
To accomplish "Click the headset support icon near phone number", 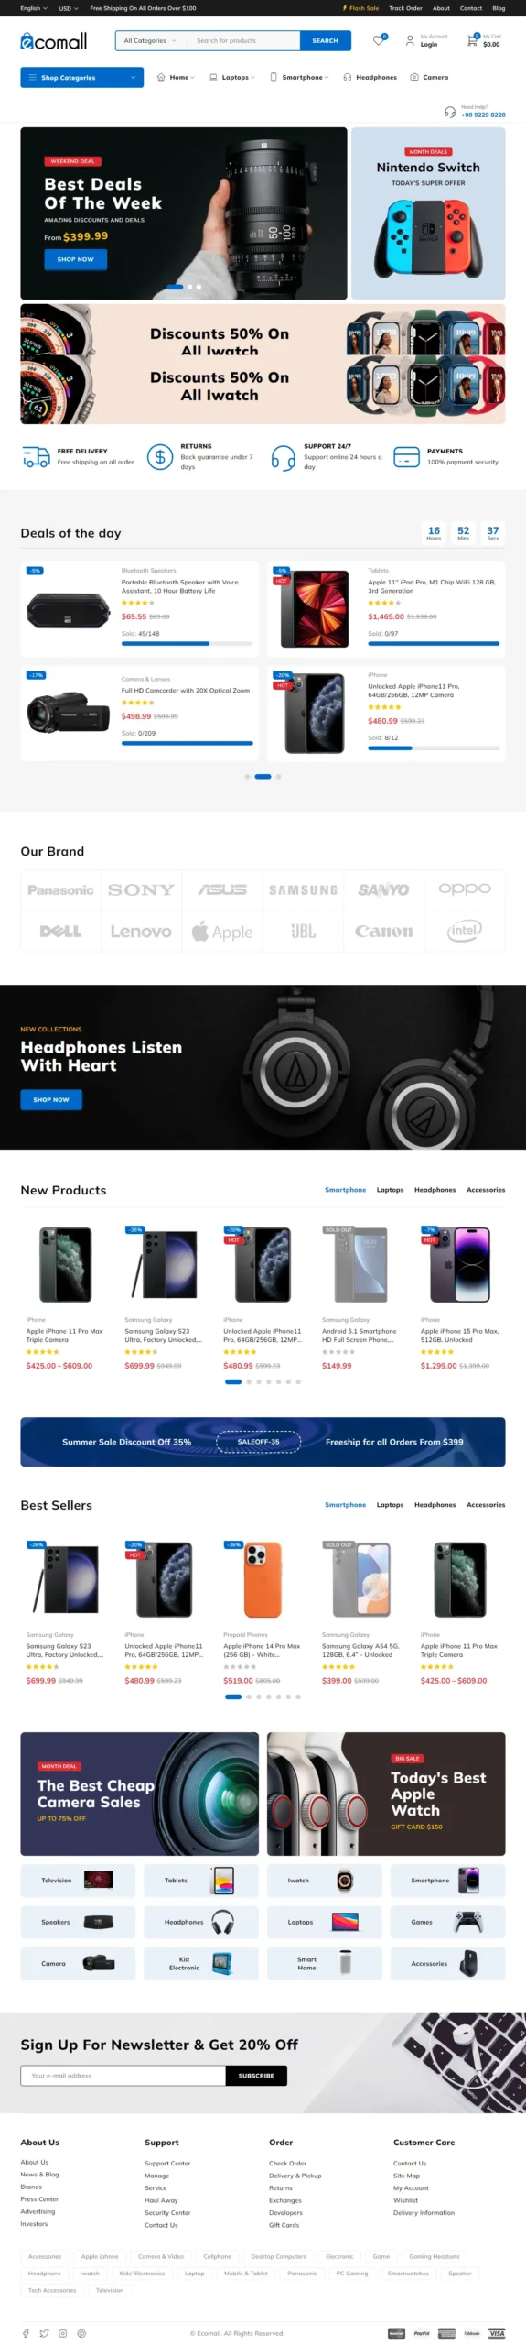I will [x=449, y=112].
